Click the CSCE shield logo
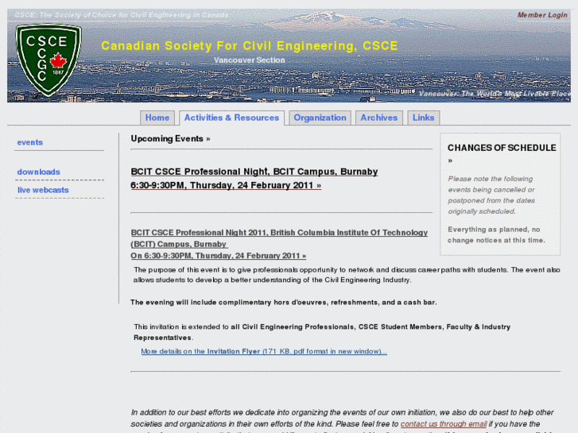The image size is (578, 433). pos(48,60)
